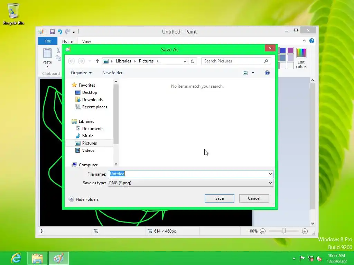The width and height of the screenshot is (354, 265).
Task: Open the File tab in Paint
Action: coord(48,41)
